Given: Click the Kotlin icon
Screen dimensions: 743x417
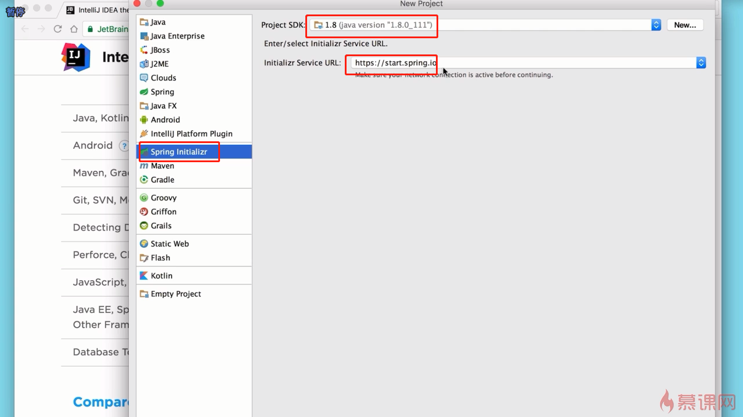Looking at the screenshot, I should pos(145,276).
